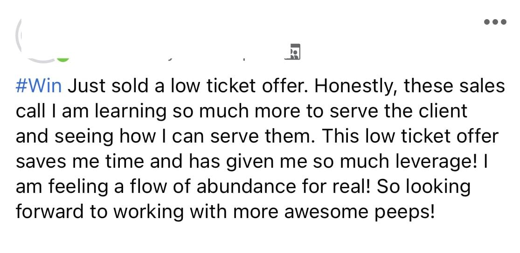Click the rightmost dot of the options menu
This screenshot has height=253, width=520.
[503, 22]
